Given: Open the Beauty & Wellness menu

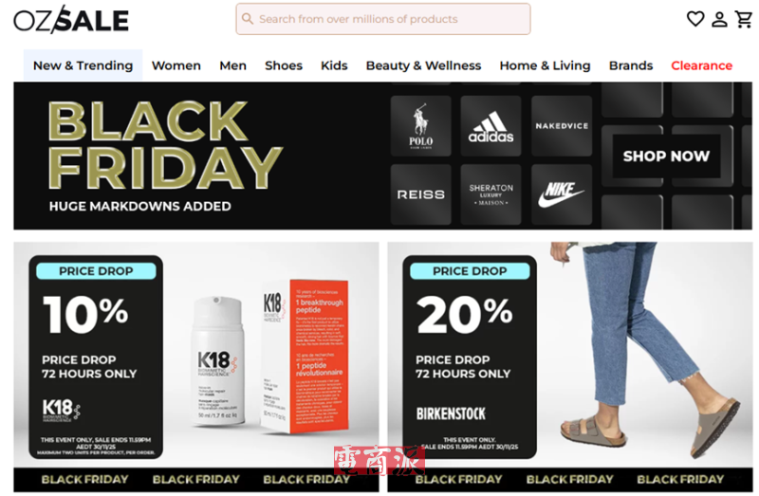Looking at the screenshot, I should (423, 65).
